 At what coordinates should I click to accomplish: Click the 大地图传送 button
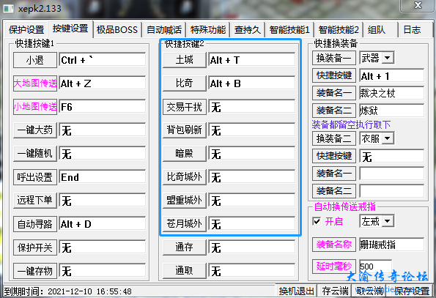pyautogui.click(x=35, y=83)
